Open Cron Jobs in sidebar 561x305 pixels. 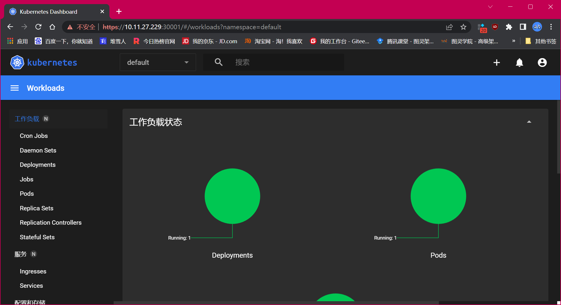tap(34, 136)
